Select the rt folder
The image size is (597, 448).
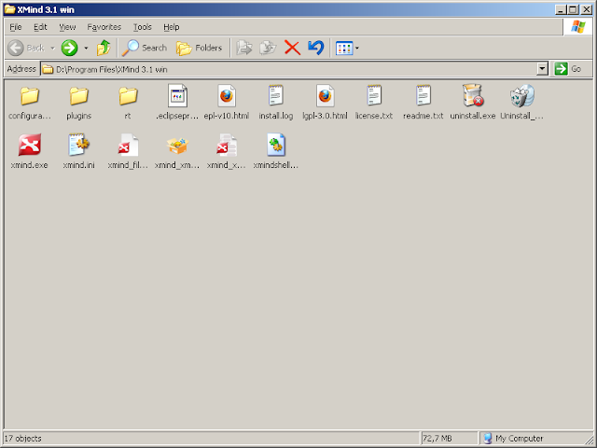click(x=128, y=102)
